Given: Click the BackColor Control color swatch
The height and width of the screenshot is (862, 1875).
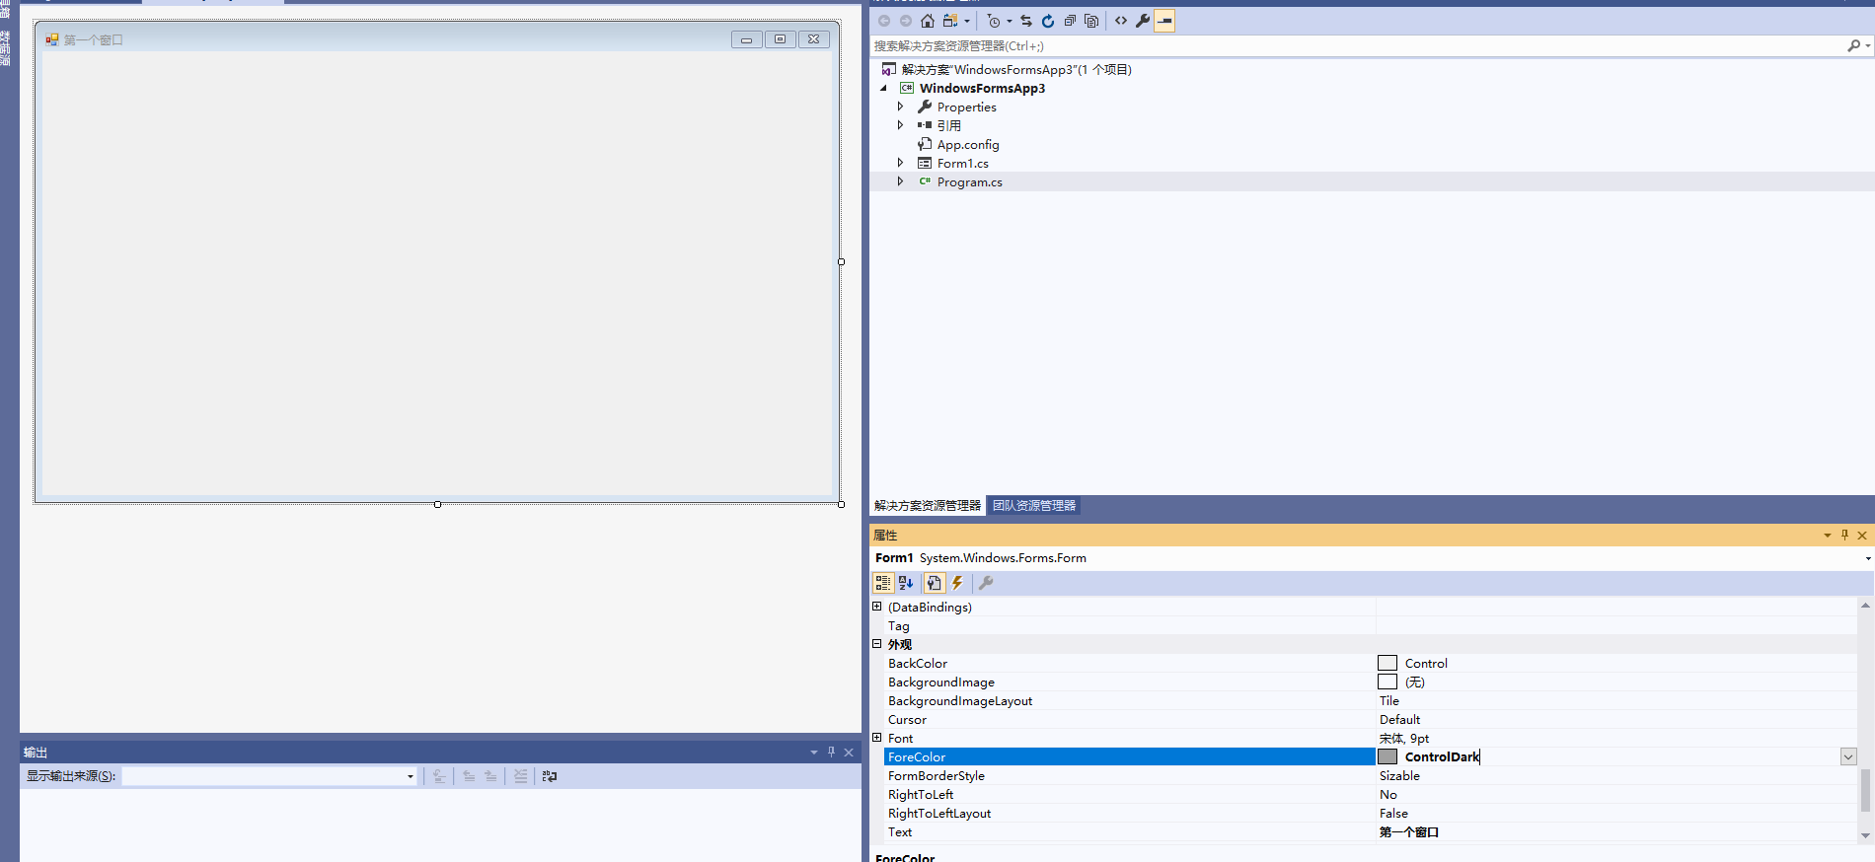Looking at the screenshot, I should (1387, 663).
